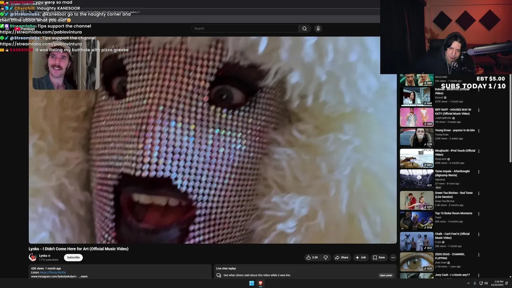Click the '437K views • 1 month ago' text
Image resolution: width=512 pixels, height=288 pixels.
449,102
